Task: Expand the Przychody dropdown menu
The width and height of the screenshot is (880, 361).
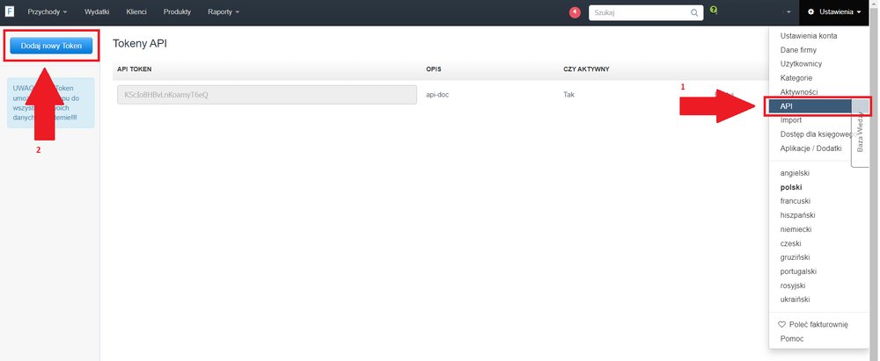Action: (x=48, y=12)
